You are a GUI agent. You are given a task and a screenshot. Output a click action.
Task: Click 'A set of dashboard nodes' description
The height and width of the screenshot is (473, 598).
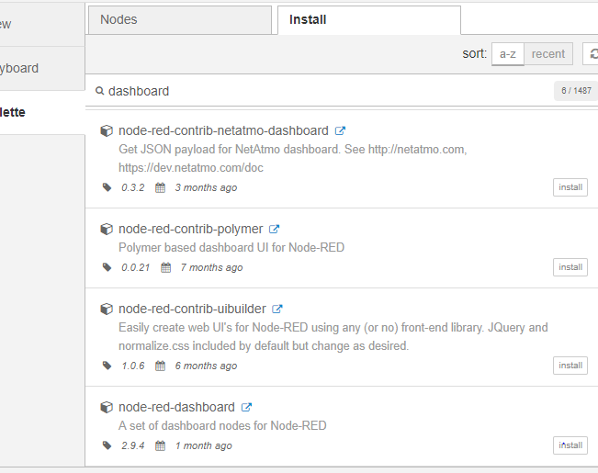click(x=222, y=426)
